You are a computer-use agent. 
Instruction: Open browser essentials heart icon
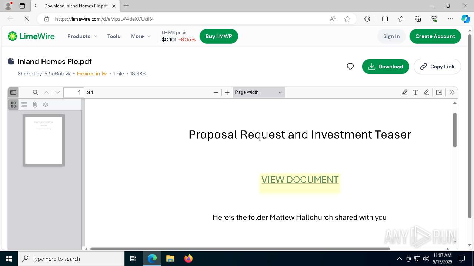pyautogui.click(x=434, y=19)
